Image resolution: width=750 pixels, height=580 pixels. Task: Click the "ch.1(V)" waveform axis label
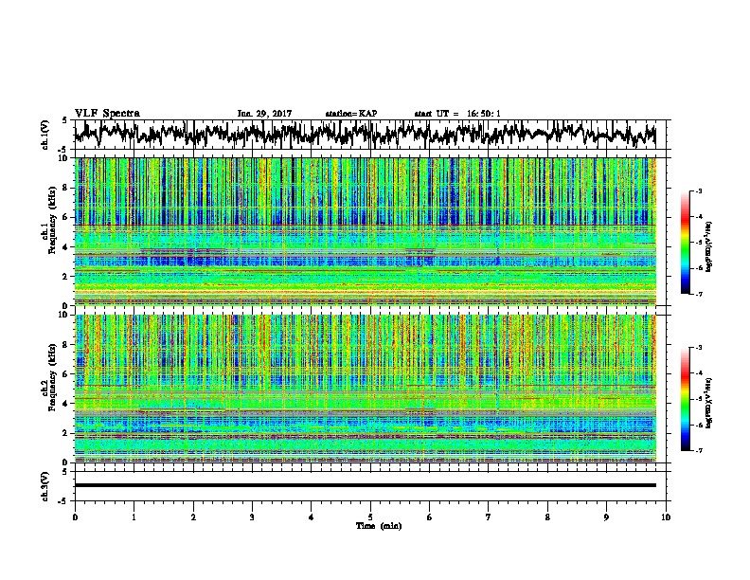[45, 135]
